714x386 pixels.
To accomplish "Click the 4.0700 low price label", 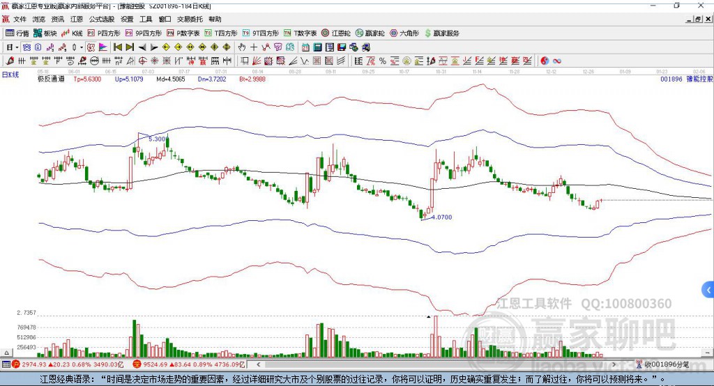I will coord(441,217).
